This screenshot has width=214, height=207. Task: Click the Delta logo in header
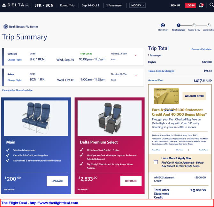tap(15, 5)
